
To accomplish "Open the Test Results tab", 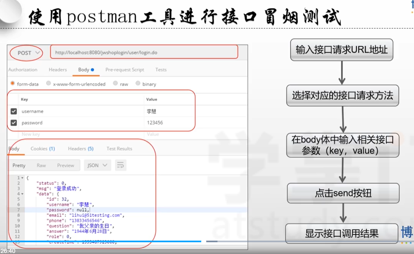I will tap(119, 149).
